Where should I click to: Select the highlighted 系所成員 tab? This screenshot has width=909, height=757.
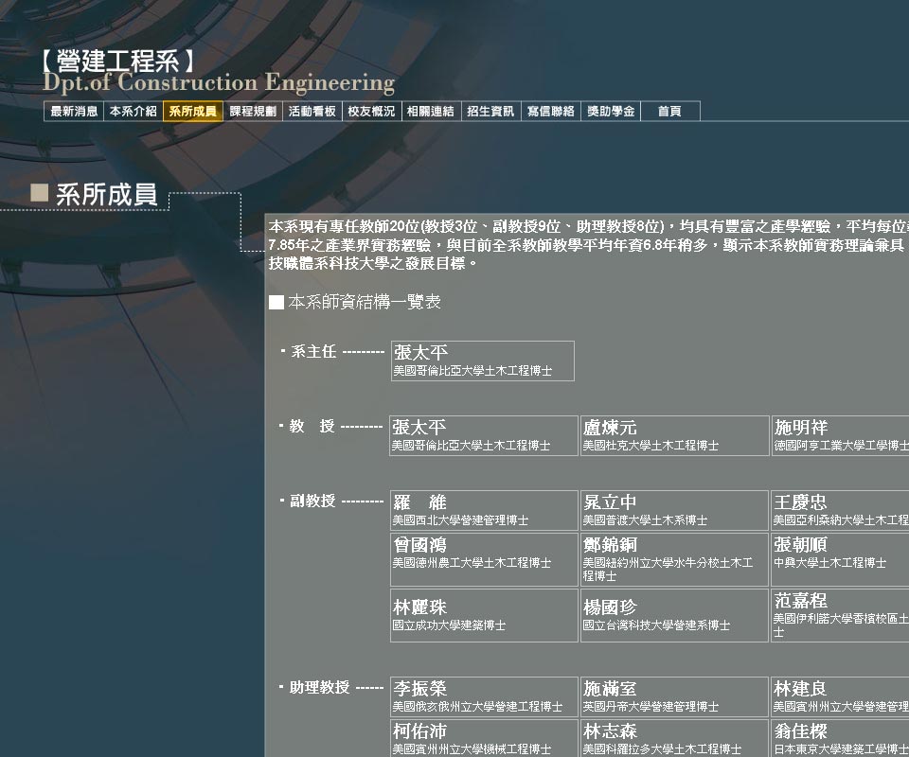tap(193, 112)
